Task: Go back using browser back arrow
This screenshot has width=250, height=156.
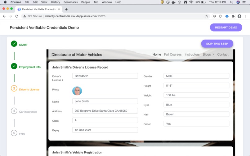Action: click(x=4, y=16)
